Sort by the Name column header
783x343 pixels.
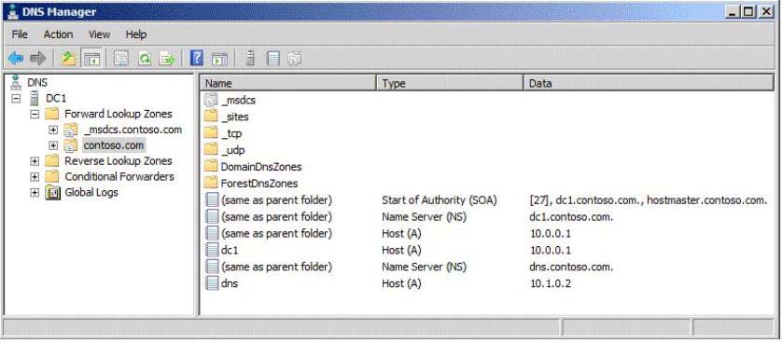288,83
